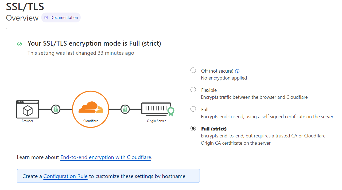Click the book icon in Documentation button
This screenshot has width=342, height=190.
point(46,18)
